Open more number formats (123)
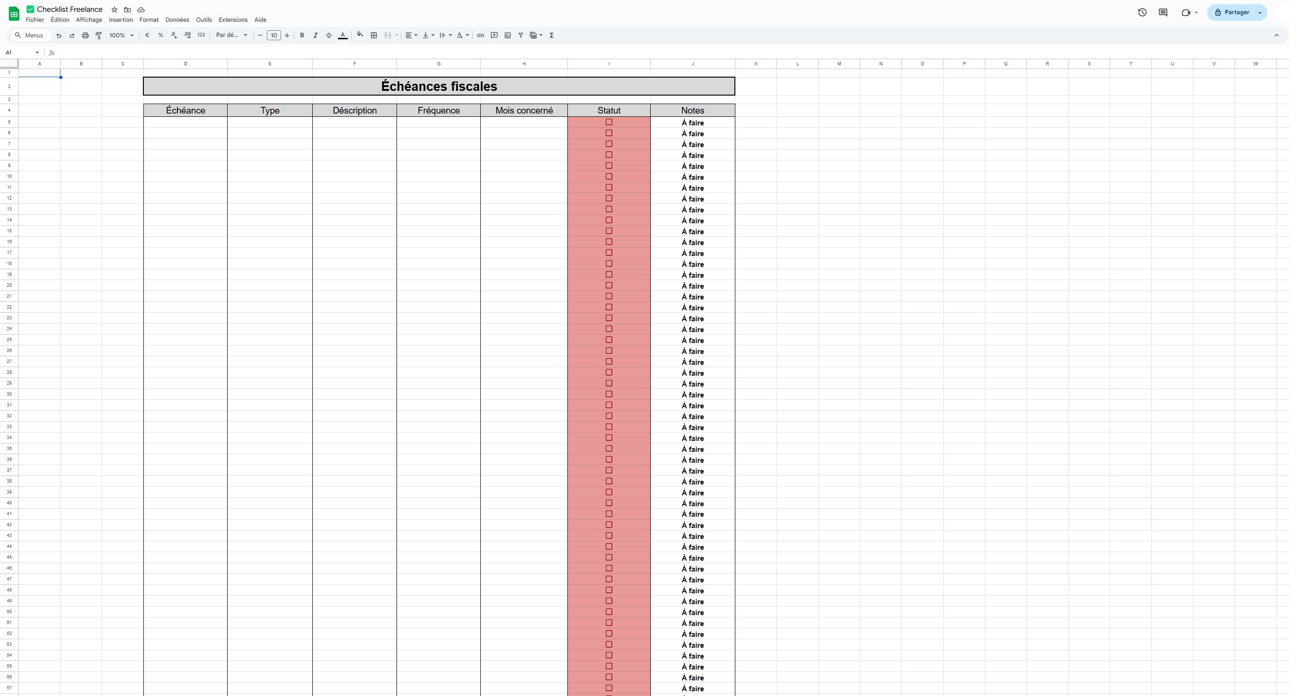 click(x=201, y=35)
